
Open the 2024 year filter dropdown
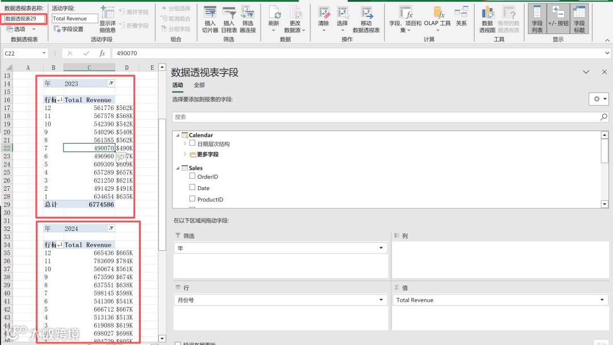coord(111,228)
